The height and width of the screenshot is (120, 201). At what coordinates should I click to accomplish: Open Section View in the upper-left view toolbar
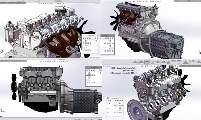pos(46,4)
